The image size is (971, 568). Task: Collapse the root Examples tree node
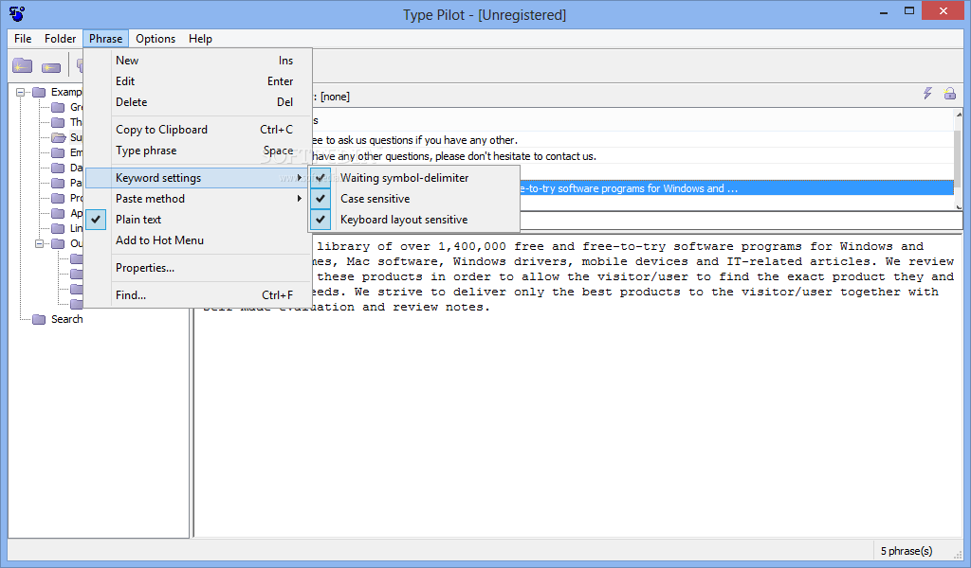coord(21,92)
